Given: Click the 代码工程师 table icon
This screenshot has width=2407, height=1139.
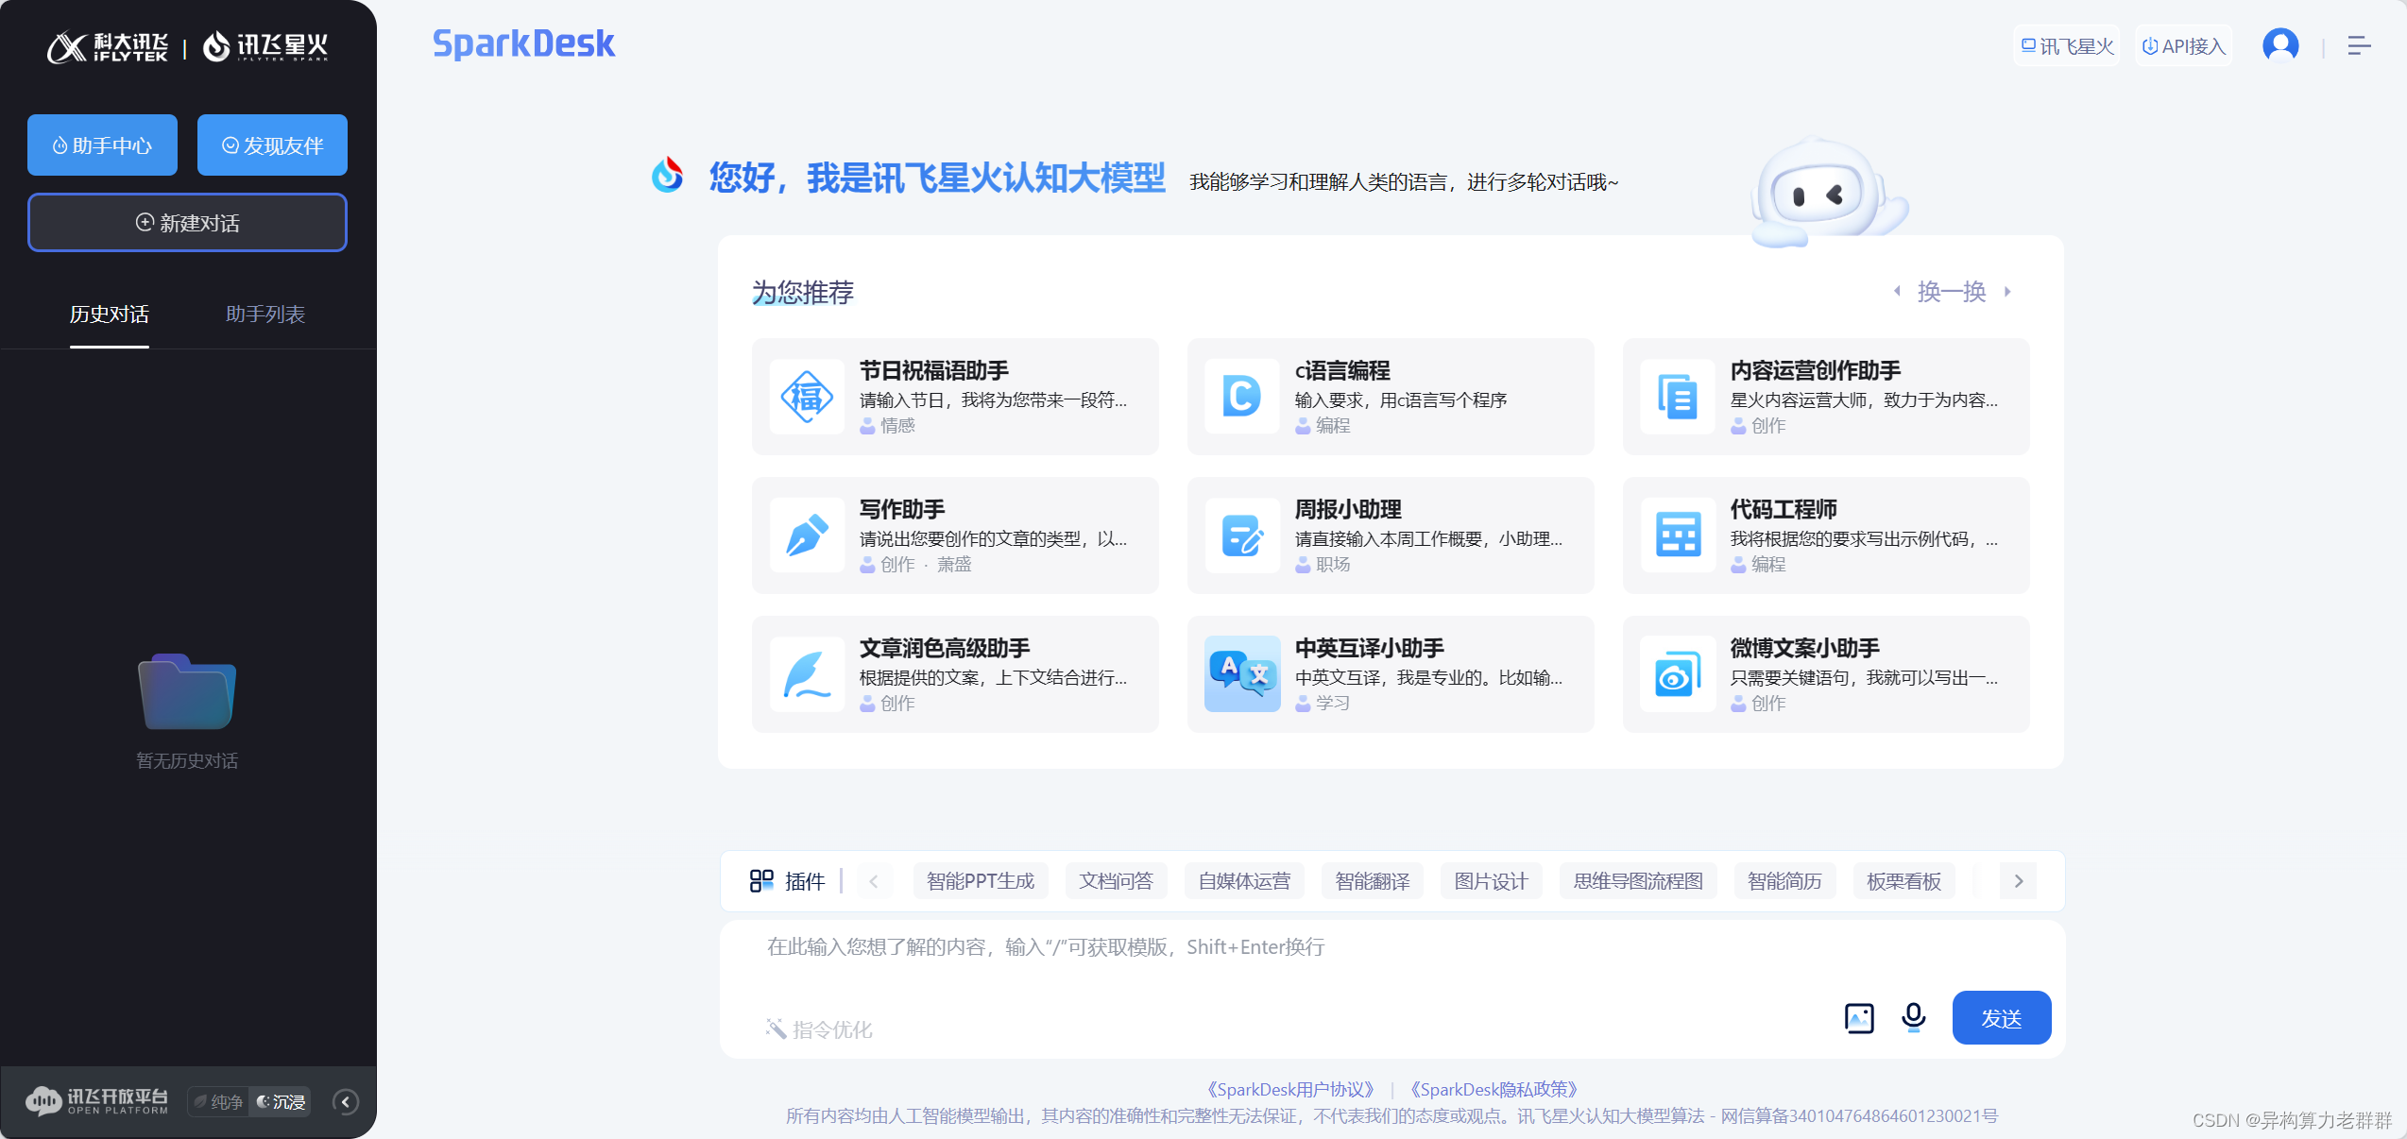Looking at the screenshot, I should tap(1678, 535).
